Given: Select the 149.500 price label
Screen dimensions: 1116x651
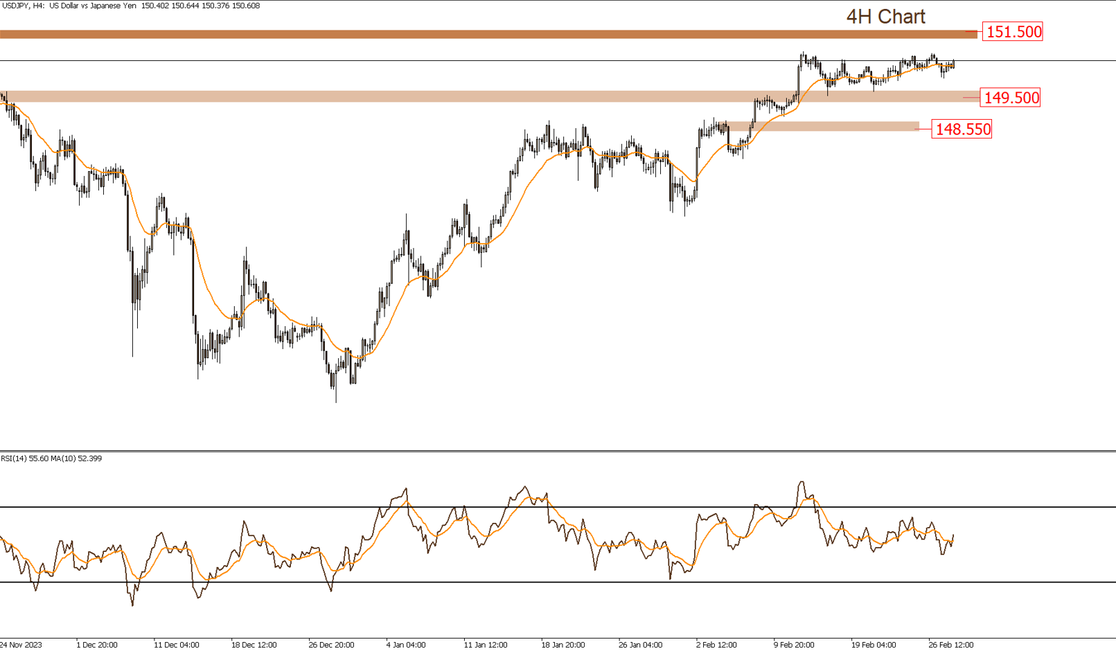Looking at the screenshot, I should tap(1010, 98).
